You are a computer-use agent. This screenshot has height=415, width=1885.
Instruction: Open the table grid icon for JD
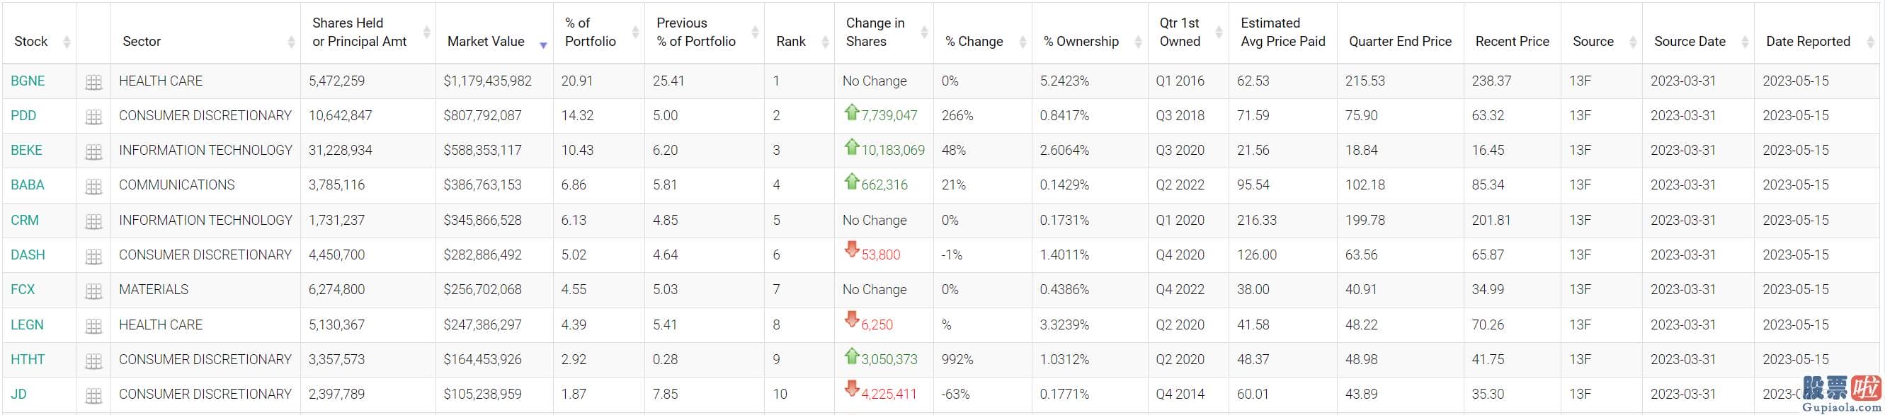click(x=93, y=396)
